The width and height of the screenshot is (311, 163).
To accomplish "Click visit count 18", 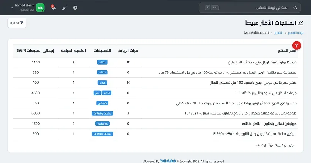I will click(128, 62).
